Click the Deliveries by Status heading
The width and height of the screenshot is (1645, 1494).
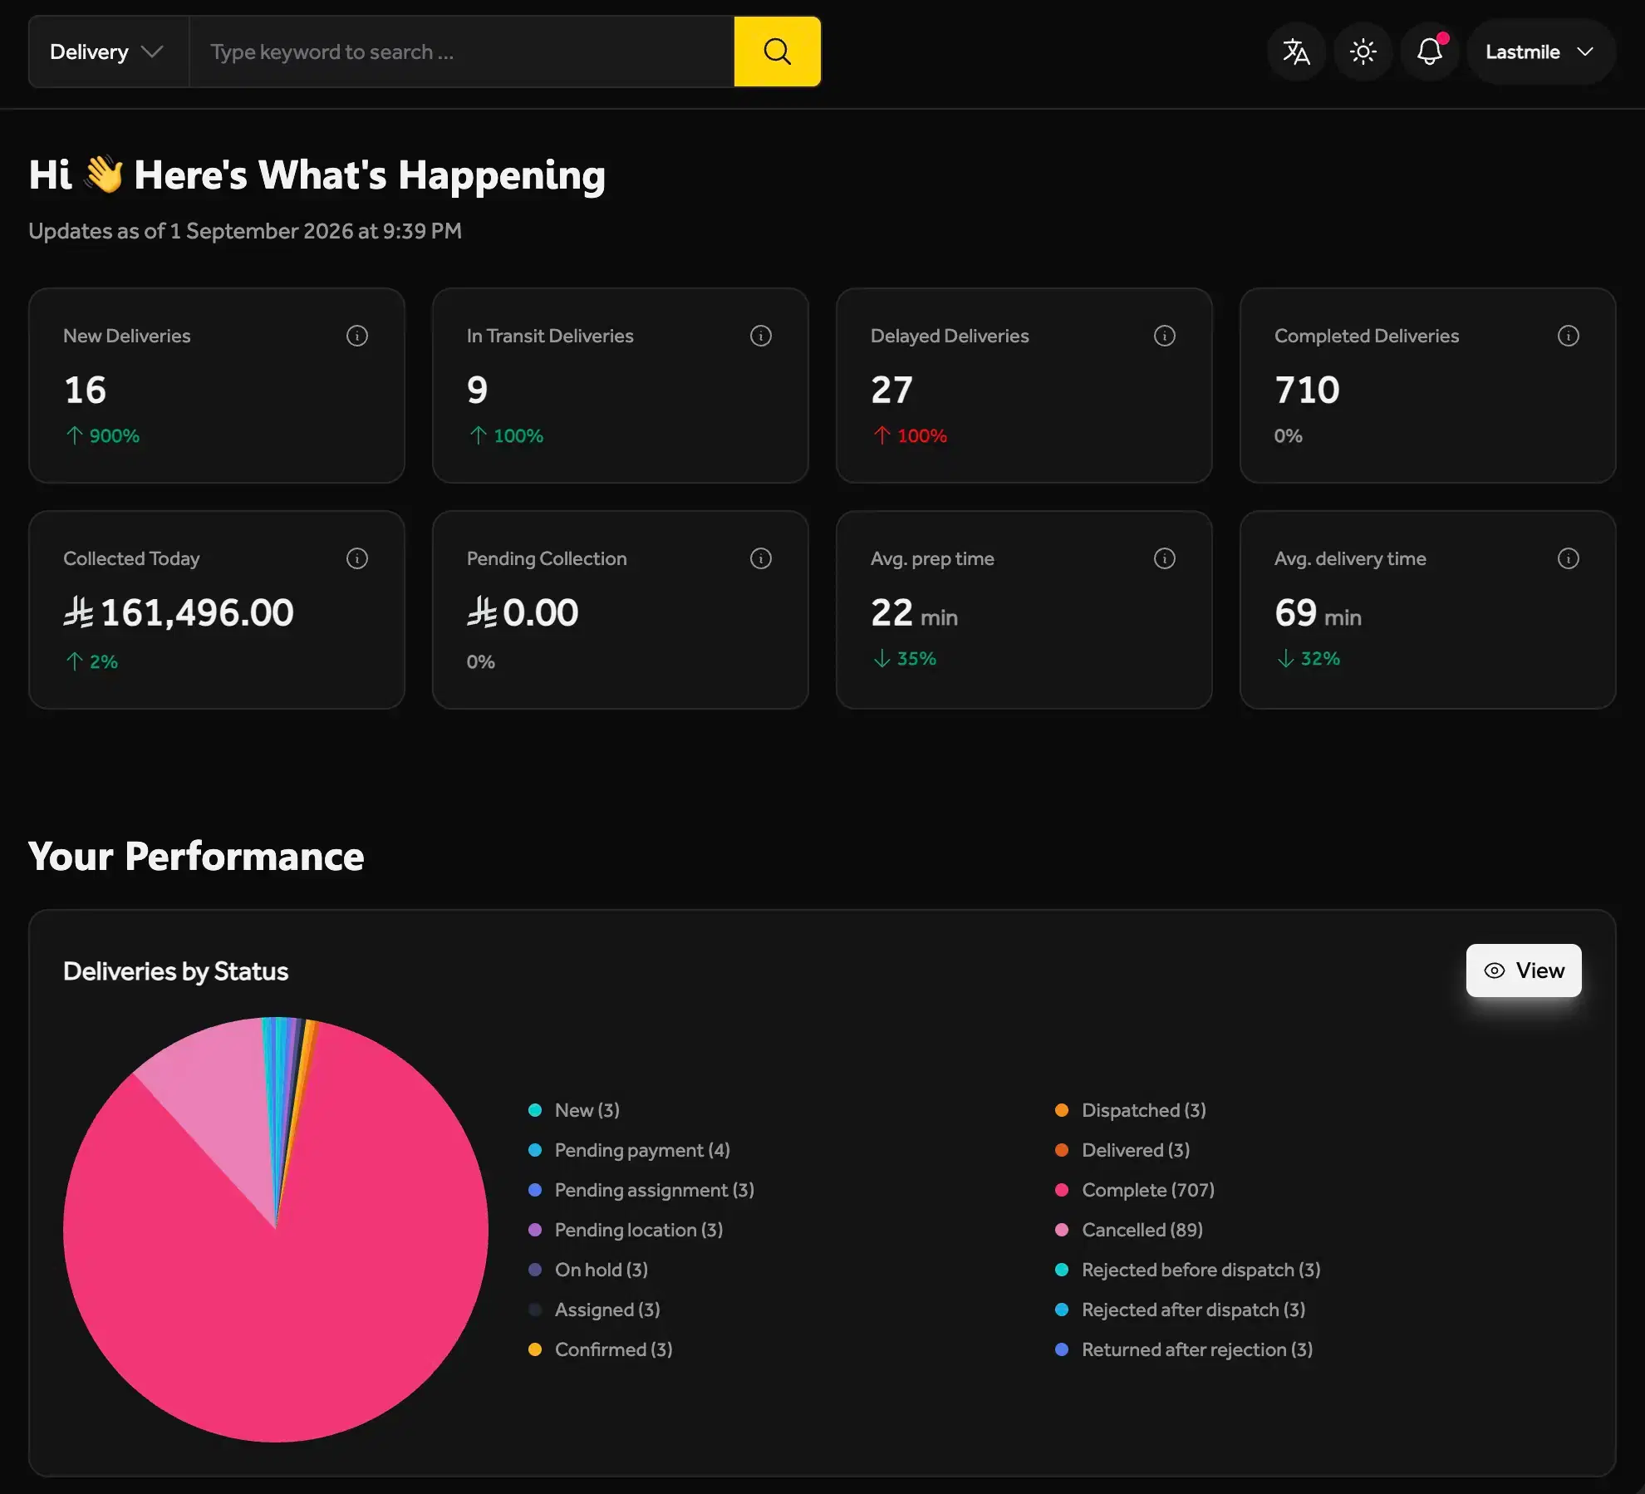tap(176, 971)
